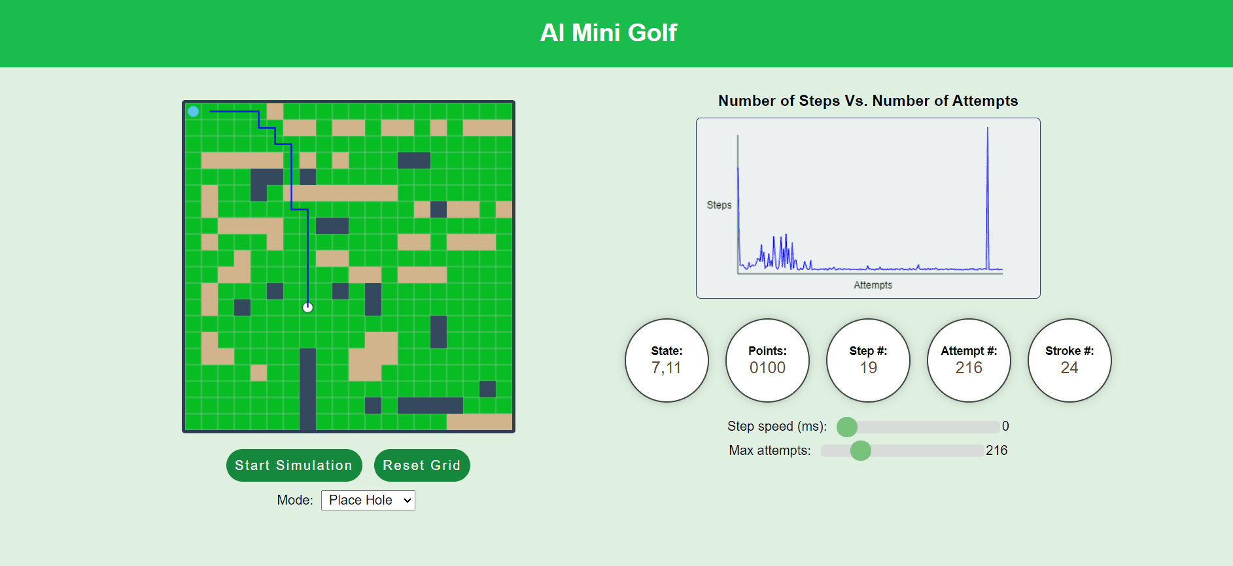1233x566 pixels.
Task: Click the Step speed (ms) label
Action: tap(777, 426)
